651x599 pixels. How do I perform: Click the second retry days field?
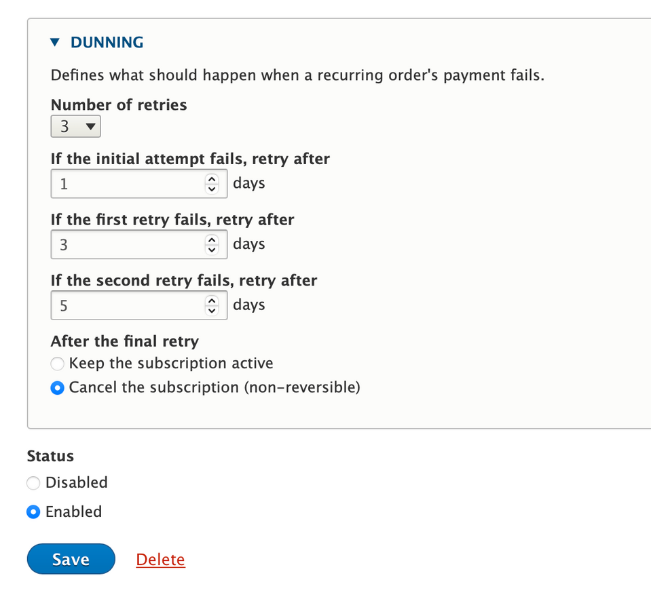coord(139,306)
